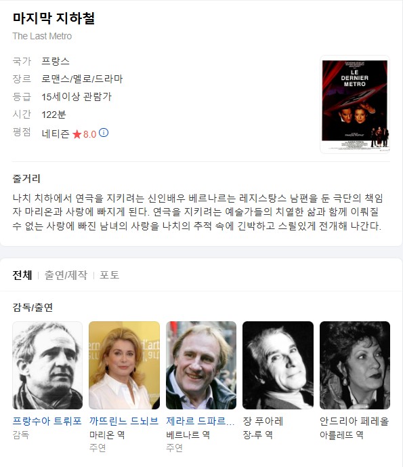Image resolution: width=403 pixels, height=467 pixels.
Task: Switch to the 출연/제작 tab
Action: 66,275
